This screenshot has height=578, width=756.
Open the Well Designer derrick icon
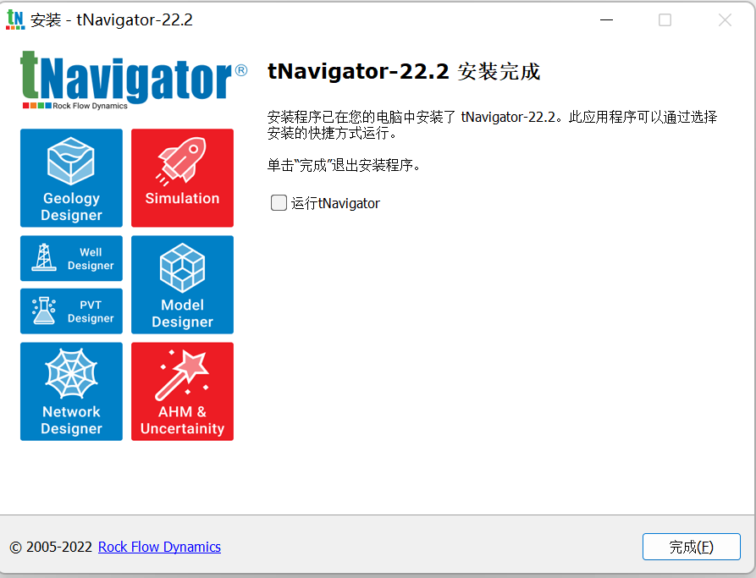[71, 258]
